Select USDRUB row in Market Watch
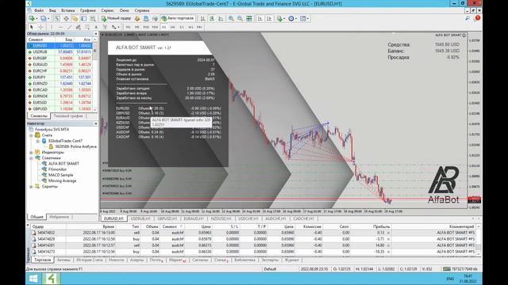 coord(60,51)
